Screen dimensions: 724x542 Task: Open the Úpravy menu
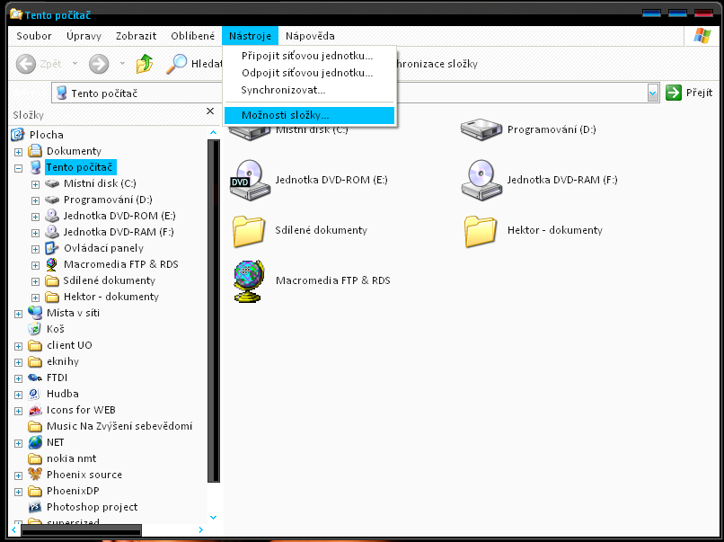[x=84, y=36]
